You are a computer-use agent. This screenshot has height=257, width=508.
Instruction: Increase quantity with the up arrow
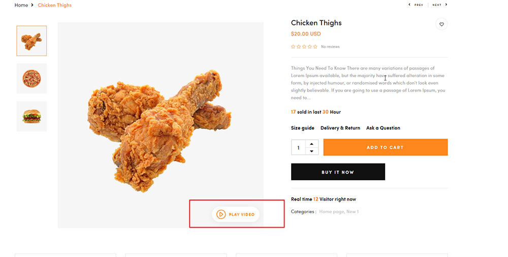[x=312, y=144]
